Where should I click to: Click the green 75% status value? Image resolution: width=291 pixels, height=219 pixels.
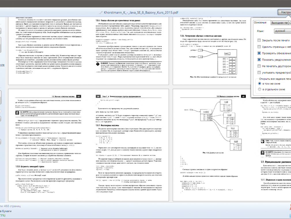tap(3, 215)
